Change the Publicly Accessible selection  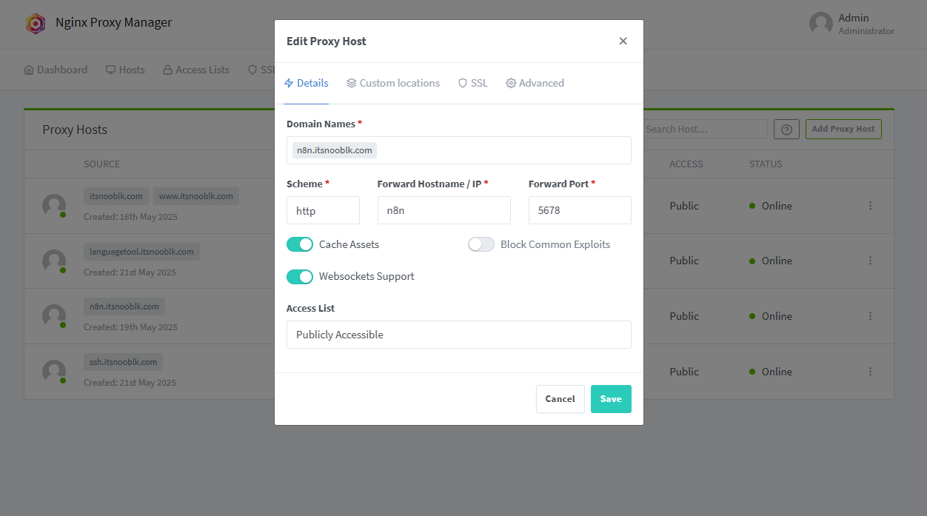point(458,335)
